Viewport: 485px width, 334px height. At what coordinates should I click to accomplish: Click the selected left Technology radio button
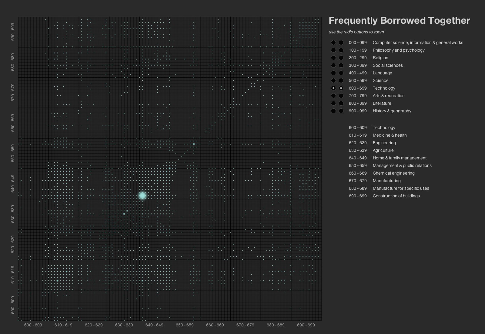click(x=333, y=88)
